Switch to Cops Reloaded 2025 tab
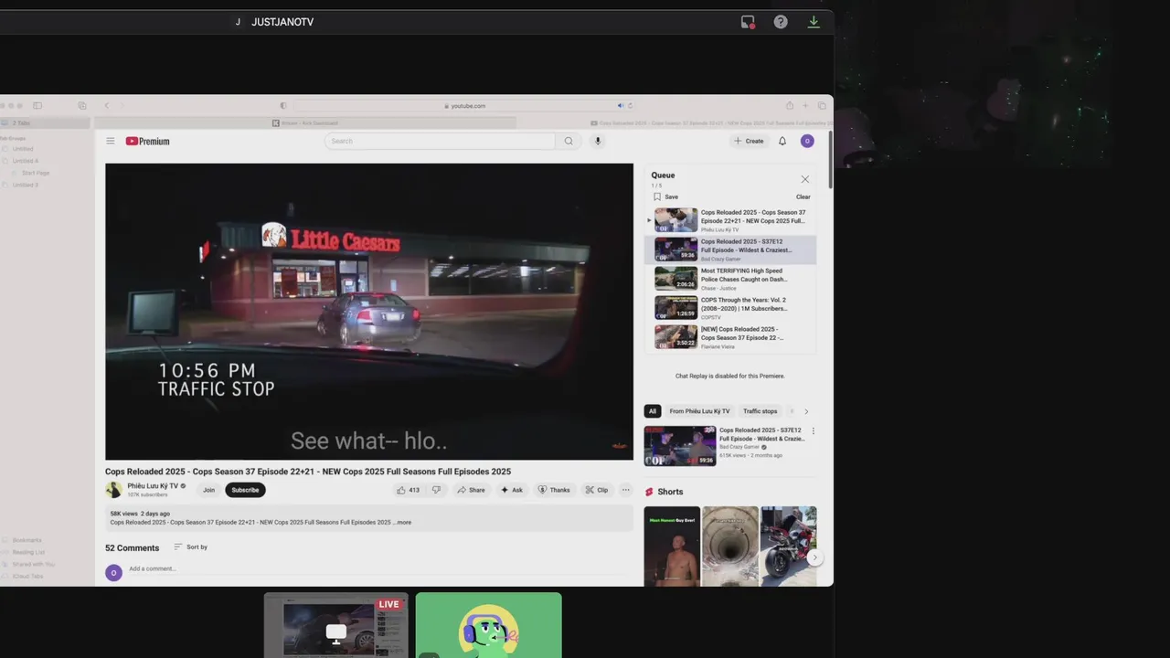 coord(675,122)
